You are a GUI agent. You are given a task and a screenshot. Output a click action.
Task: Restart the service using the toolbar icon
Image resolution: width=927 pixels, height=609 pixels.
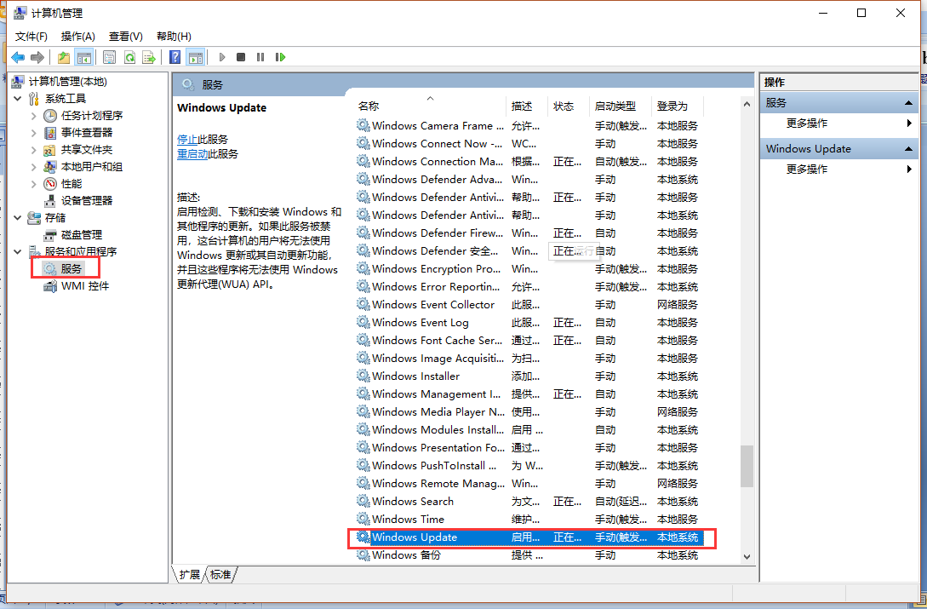tap(280, 57)
